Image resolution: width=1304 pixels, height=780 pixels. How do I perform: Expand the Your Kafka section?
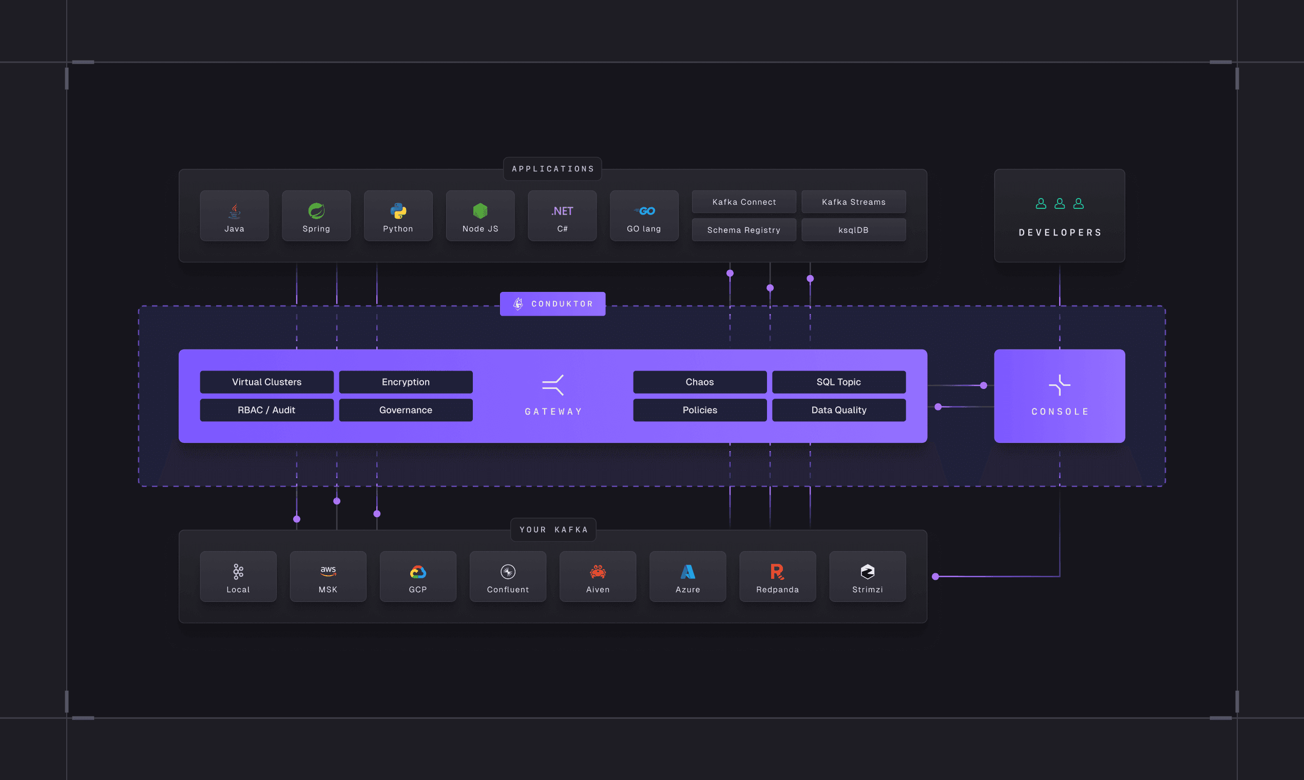tap(553, 529)
